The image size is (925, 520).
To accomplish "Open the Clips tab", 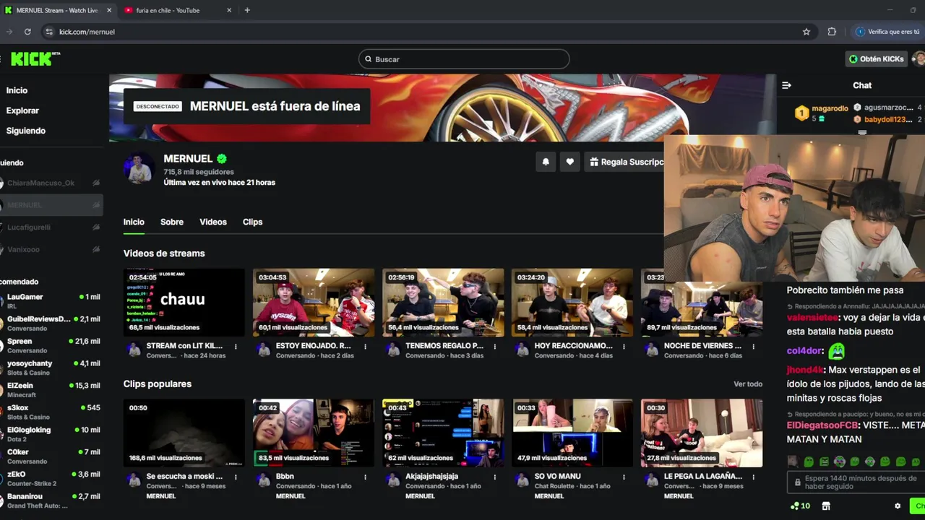I will pyautogui.click(x=252, y=222).
